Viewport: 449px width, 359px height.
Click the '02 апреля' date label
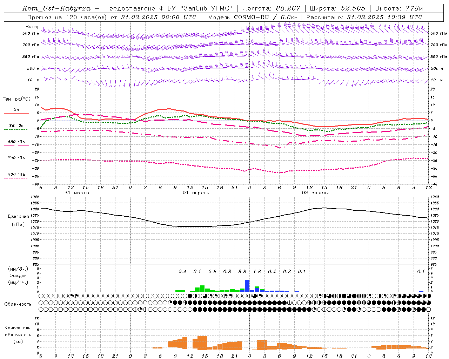coord(315,193)
